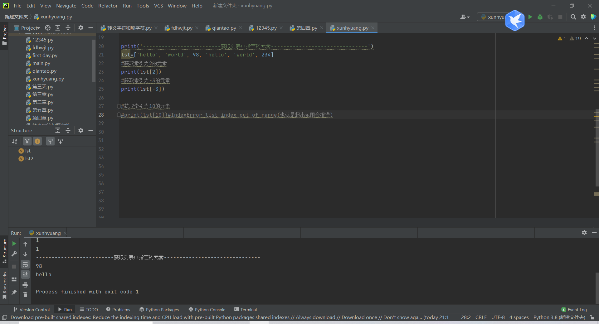Sort Structure entries alphabetically
599x324 pixels.
click(x=14, y=141)
